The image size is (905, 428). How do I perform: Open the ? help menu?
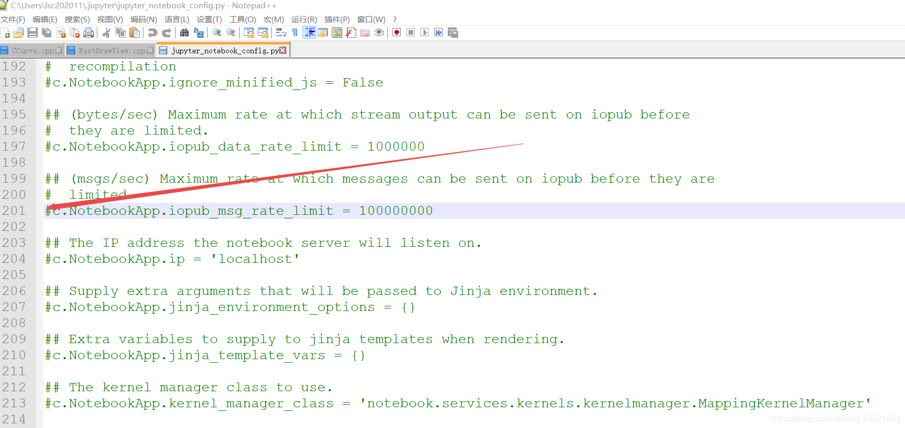(x=395, y=19)
